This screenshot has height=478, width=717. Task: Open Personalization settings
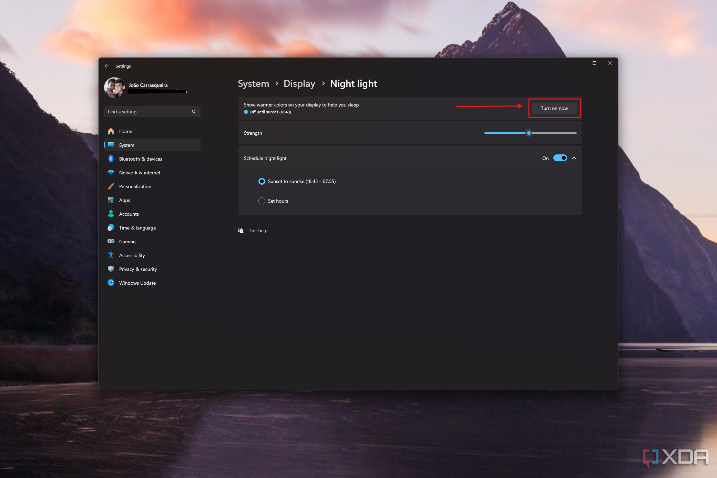134,186
